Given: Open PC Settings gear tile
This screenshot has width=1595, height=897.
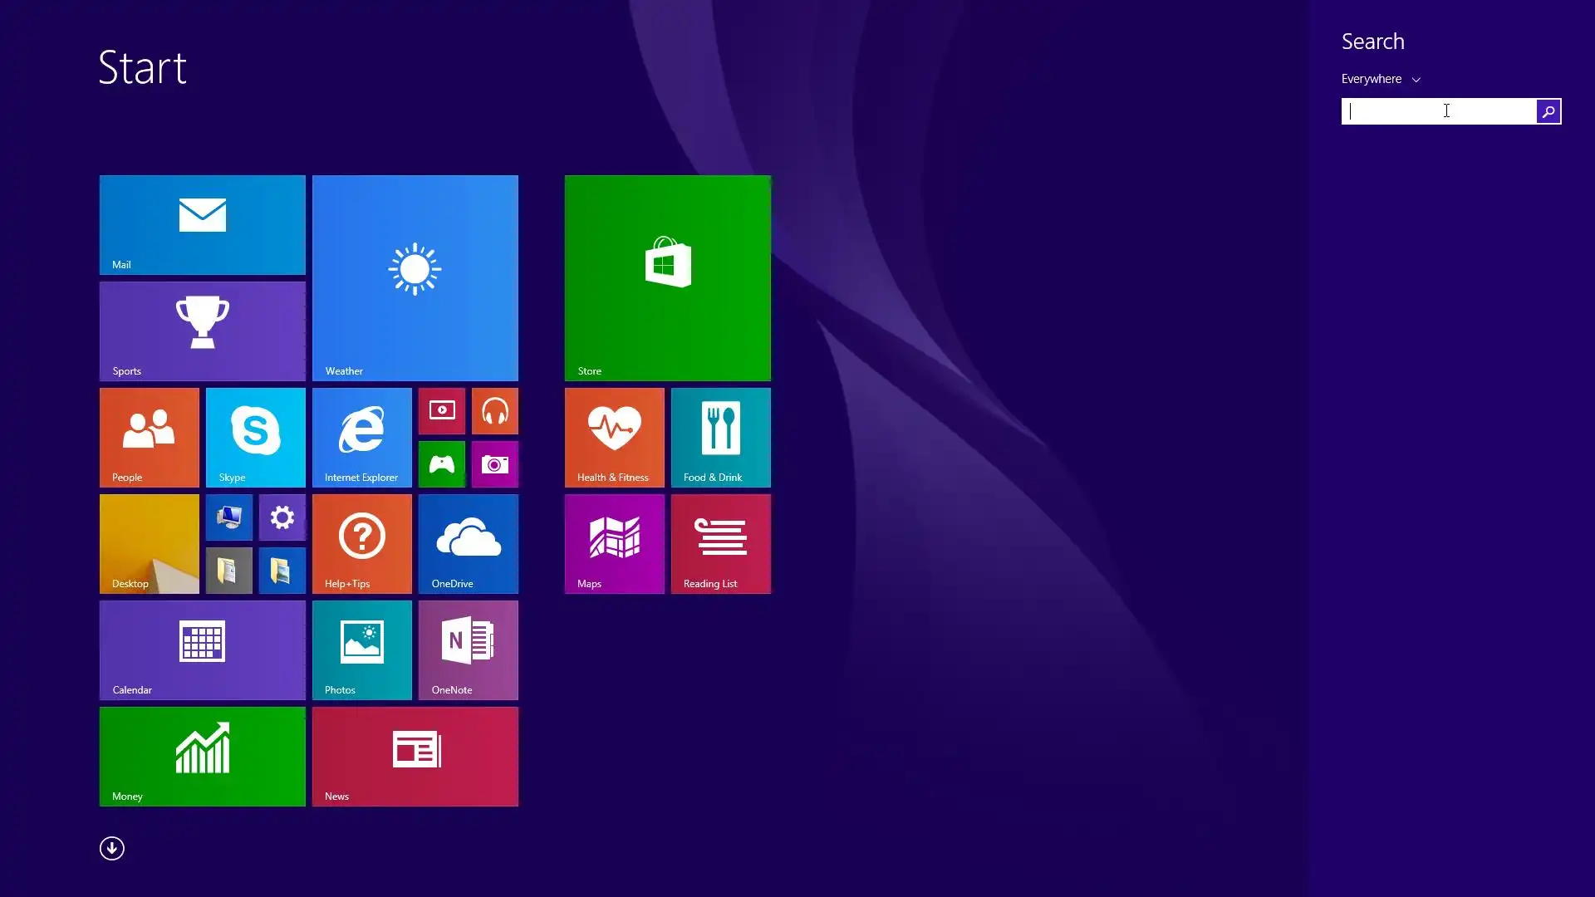Looking at the screenshot, I should 282,517.
